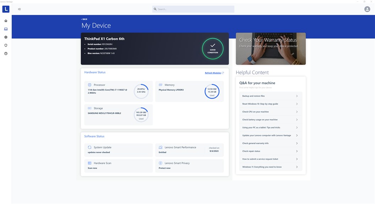Click the Memory module icon
The image size is (375, 204).
coord(160,85)
